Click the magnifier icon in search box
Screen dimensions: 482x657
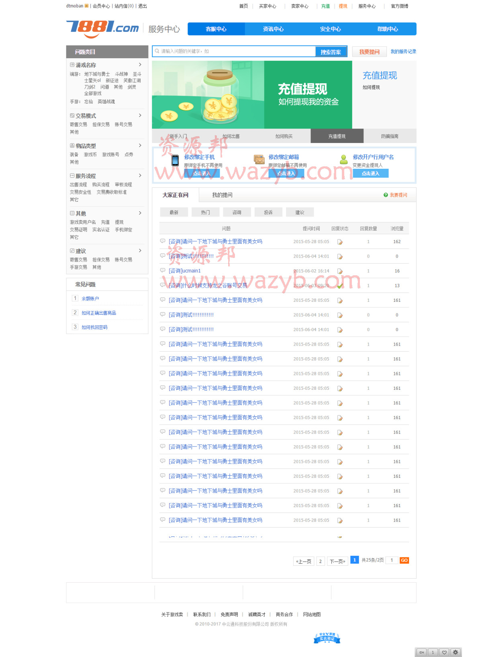[157, 51]
